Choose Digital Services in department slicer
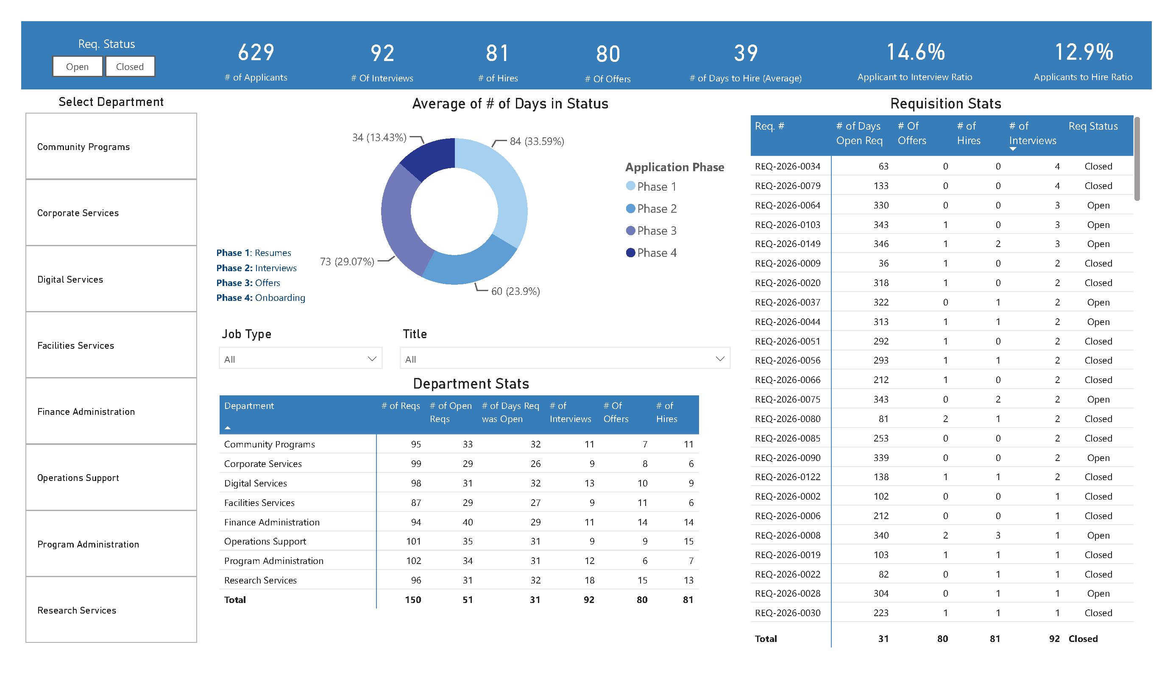This screenshot has width=1173, height=678. click(x=111, y=279)
